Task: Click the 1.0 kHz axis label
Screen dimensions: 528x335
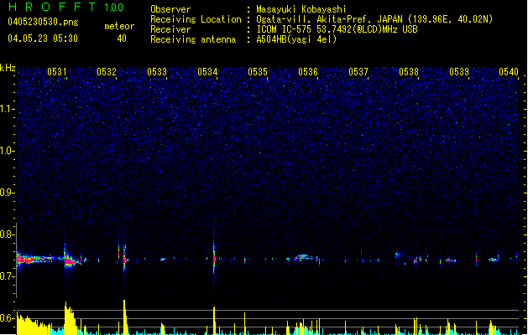Action: tap(8, 151)
